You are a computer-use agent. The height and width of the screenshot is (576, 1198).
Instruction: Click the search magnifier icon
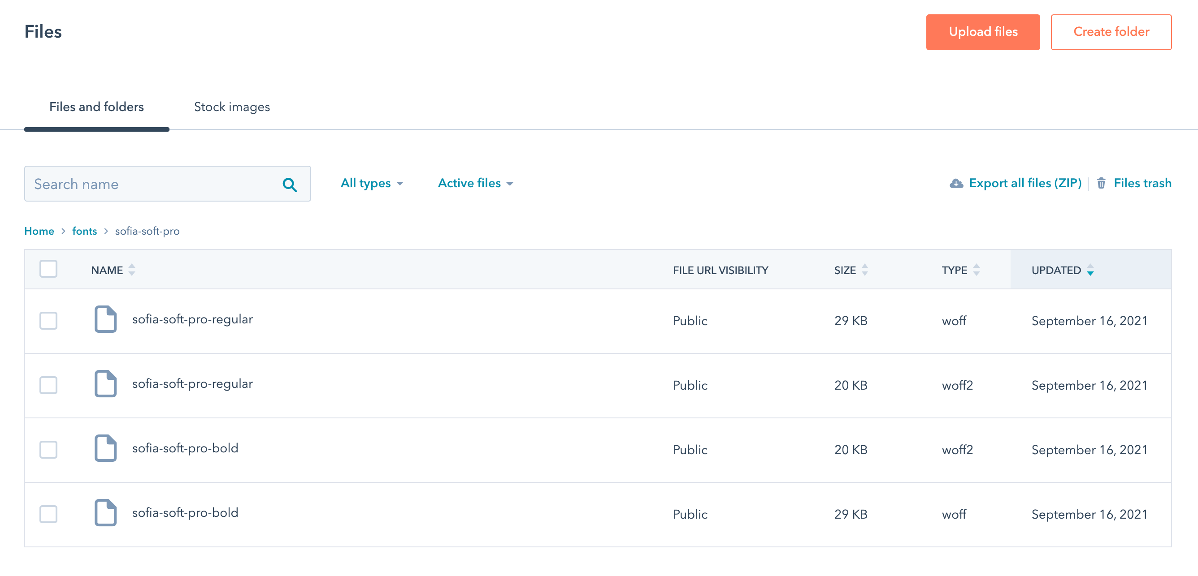(x=289, y=185)
